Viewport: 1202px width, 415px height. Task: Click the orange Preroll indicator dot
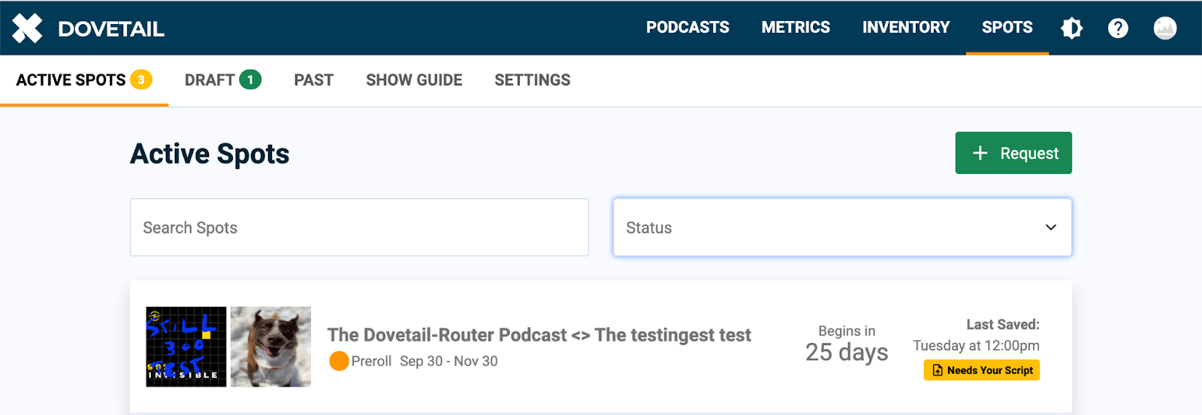[339, 361]
